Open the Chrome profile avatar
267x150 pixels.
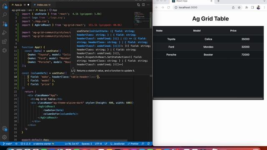(x=258, y=7)
